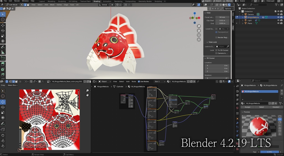284x156 pixels.
Task: Hide the Light object in outliner
Action: (x=278, y=20)
